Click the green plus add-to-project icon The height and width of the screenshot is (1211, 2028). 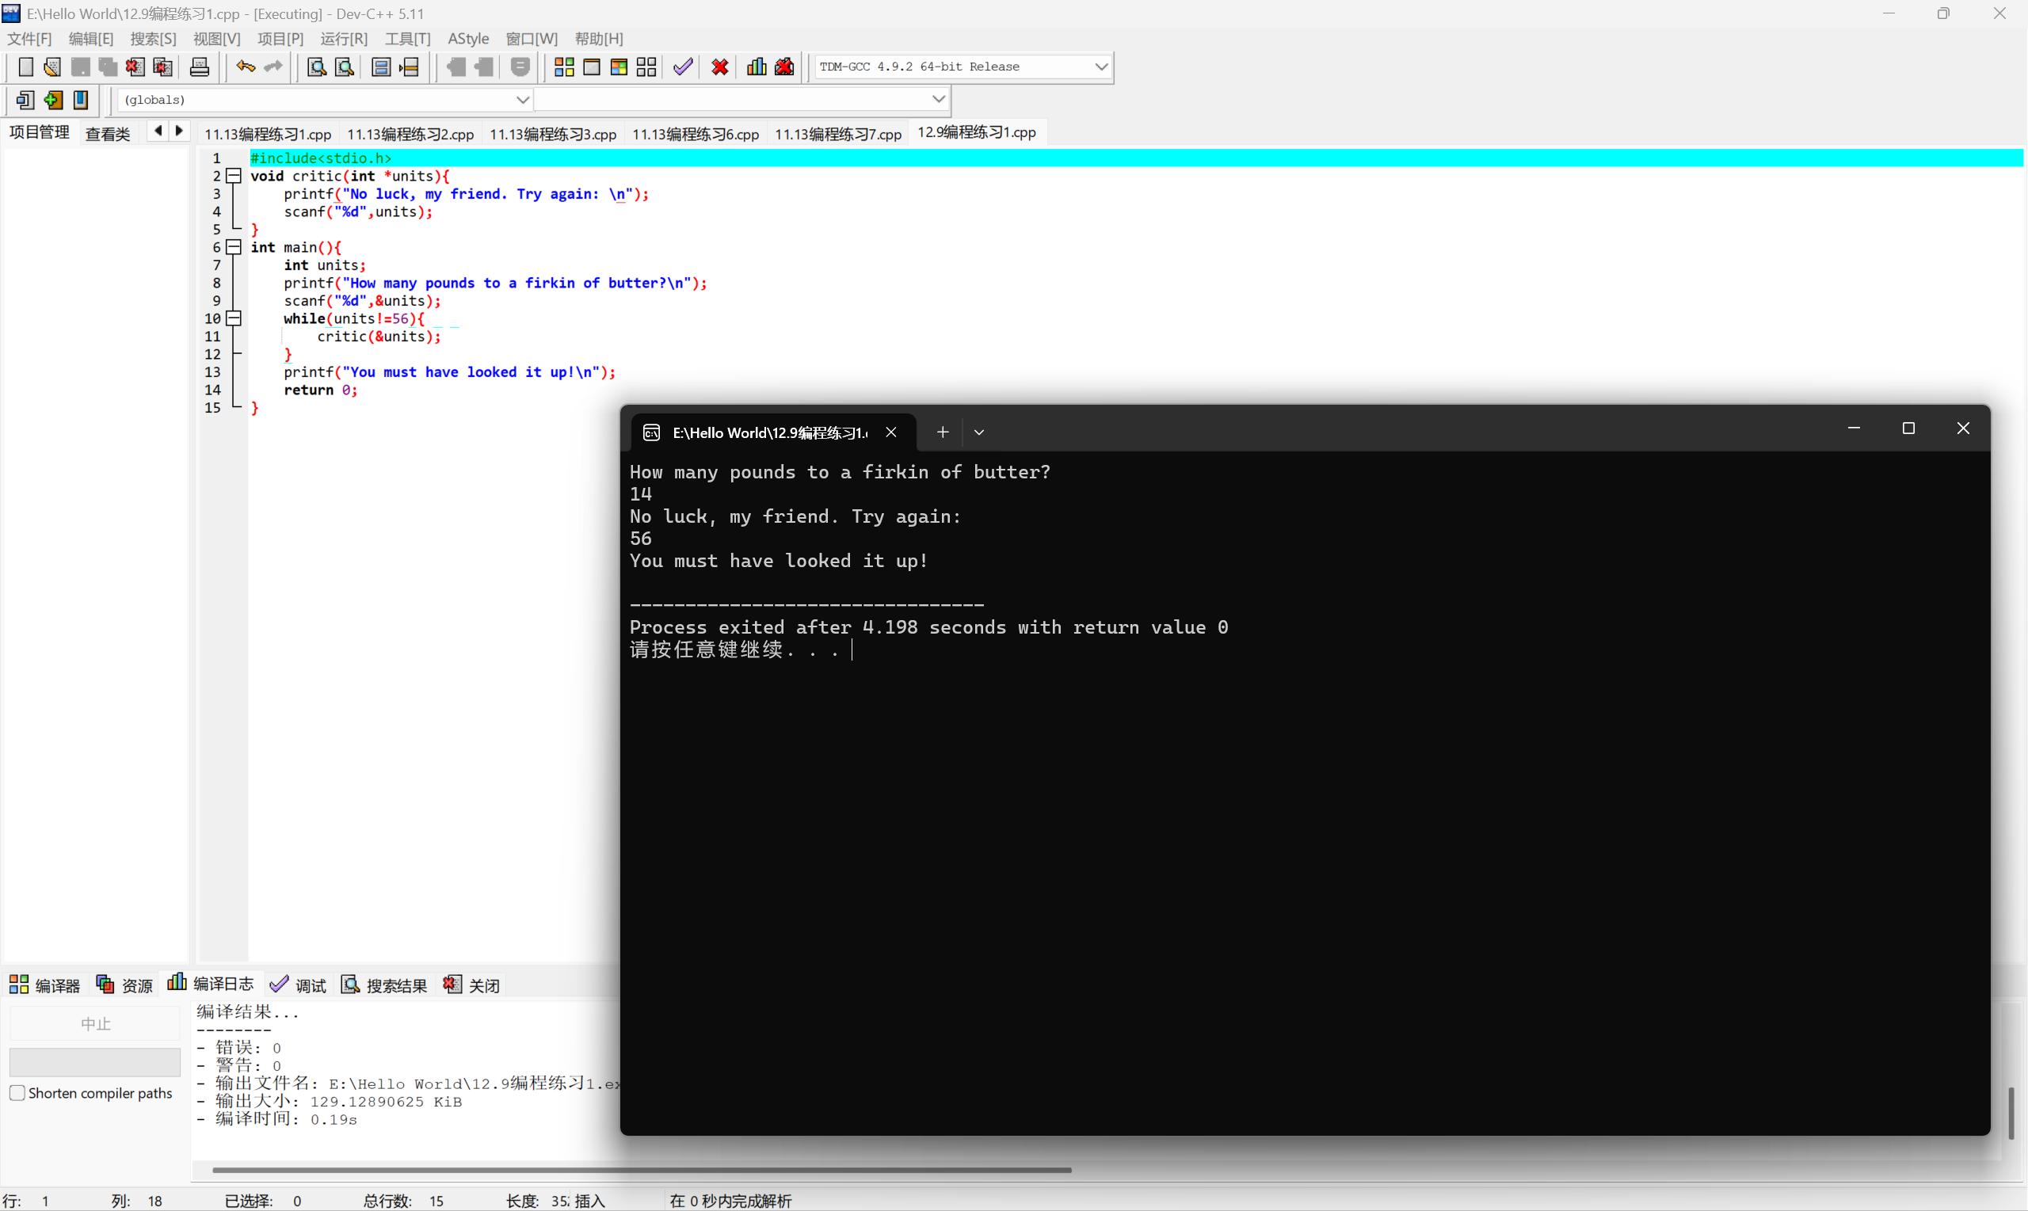click(53, 100)
